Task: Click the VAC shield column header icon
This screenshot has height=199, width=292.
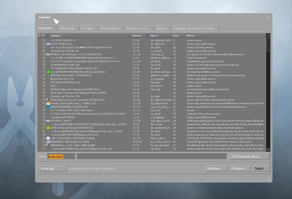Action: (x=43, y=35)
